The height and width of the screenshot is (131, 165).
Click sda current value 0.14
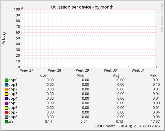click(x=48, y=121)
